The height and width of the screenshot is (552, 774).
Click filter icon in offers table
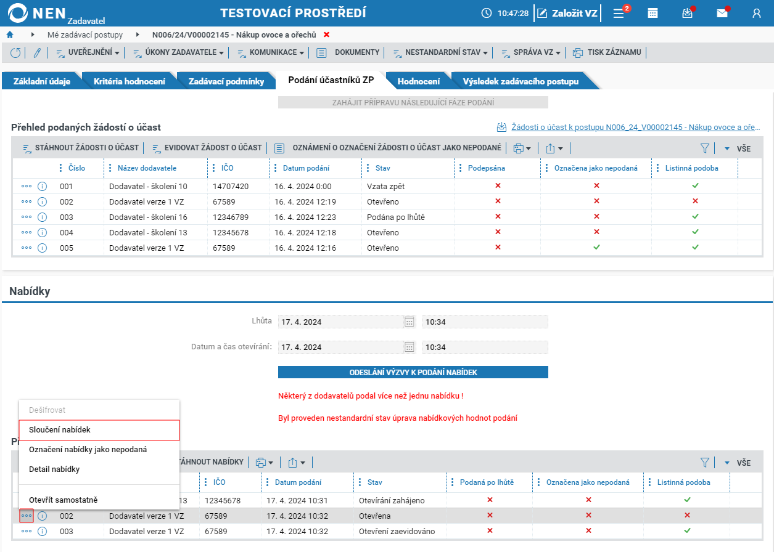pos(705,463)
